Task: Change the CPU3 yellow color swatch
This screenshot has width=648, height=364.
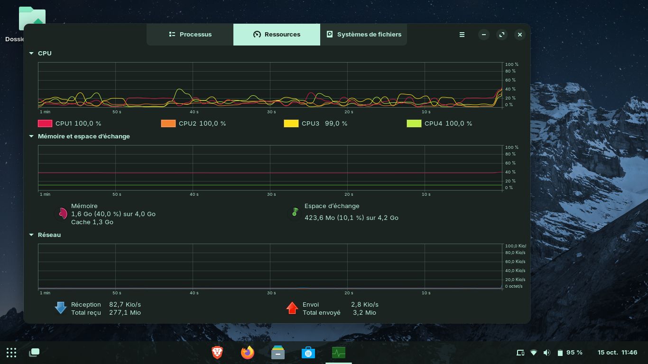Action: 291,124
